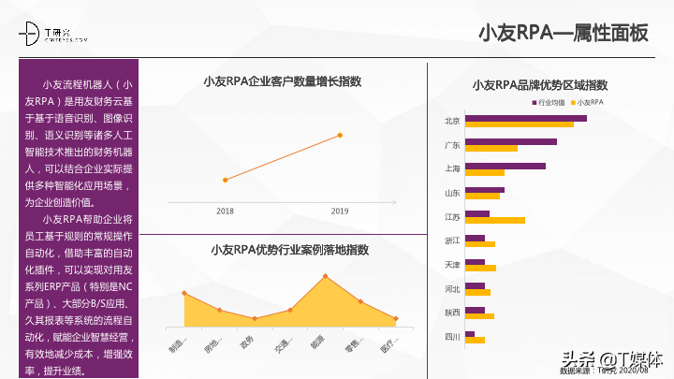Click the purple 行业均值 bar for 四川
This screenshot has height=379, width=674.
coord(469,334)
